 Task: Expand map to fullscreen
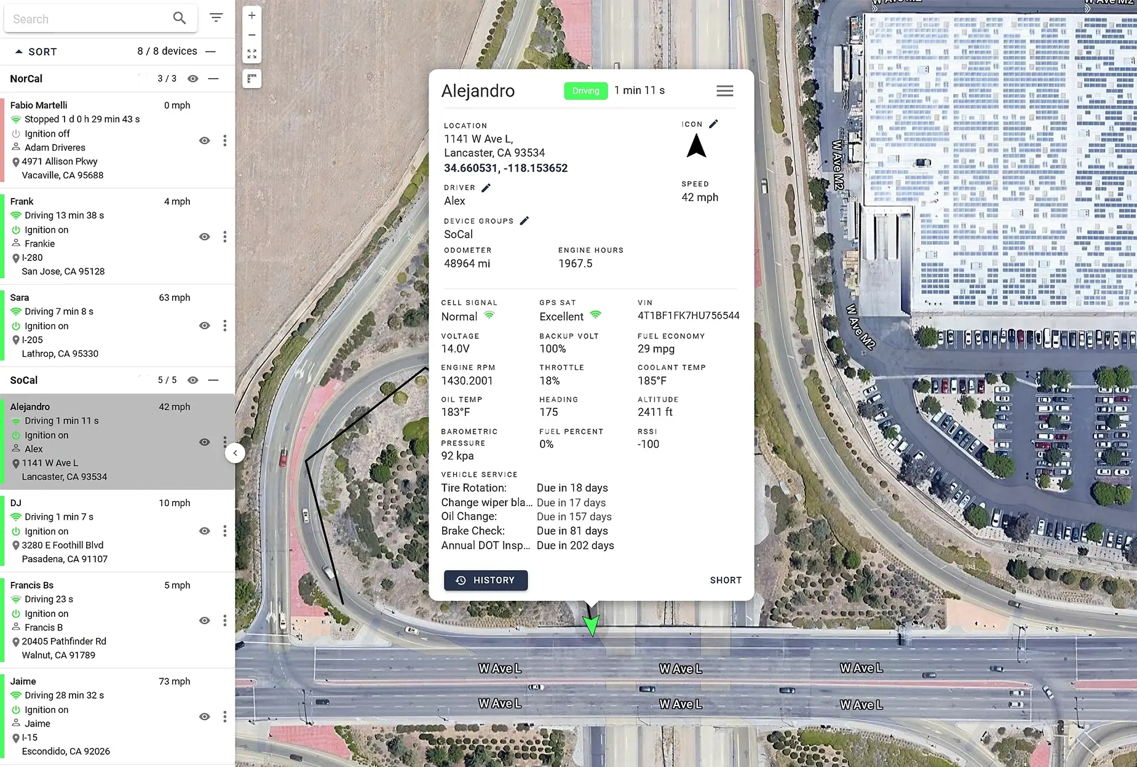point(252,52)
